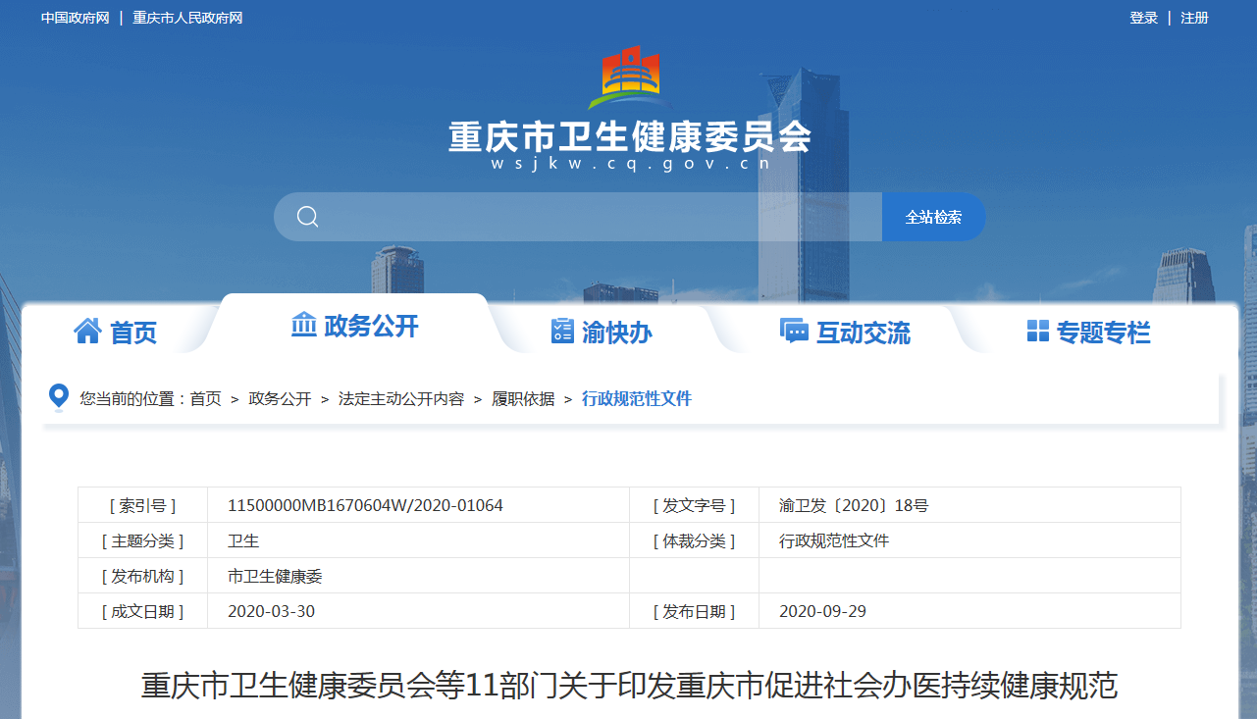The width and height of the screenshot is (1257, 719).
Task: Focus the site search input field
Action: (x=599, y=217)
